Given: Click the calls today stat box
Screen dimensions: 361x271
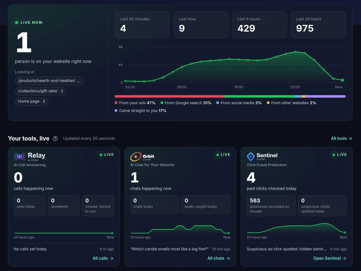Looking at the screenshot, I should coord(30,206).
